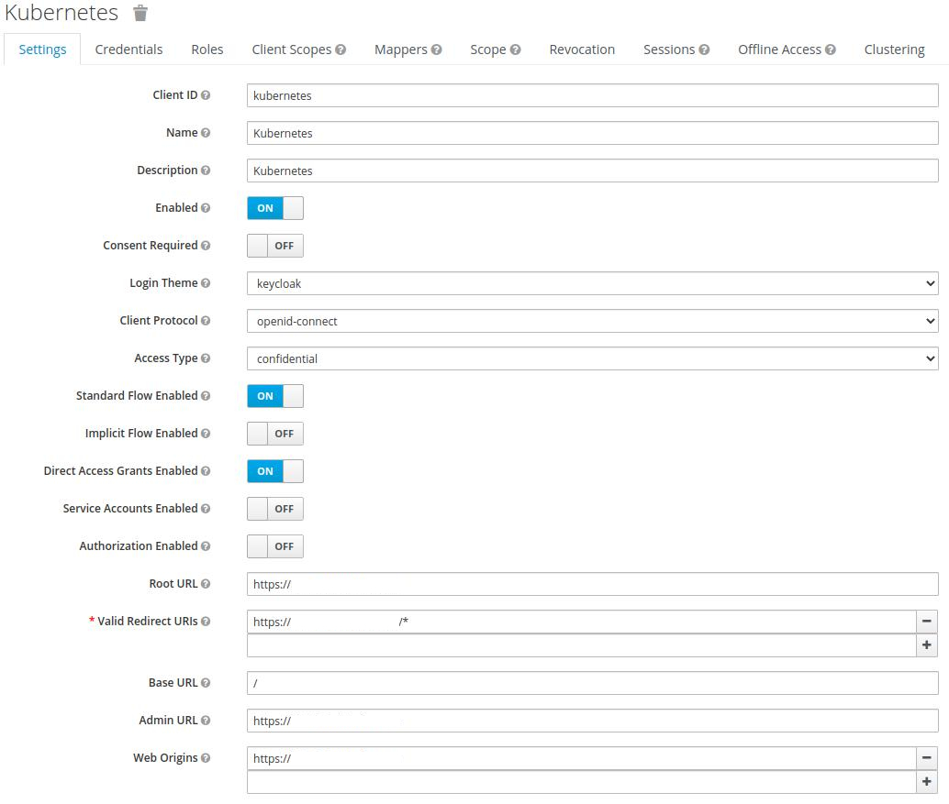949x804 pixels.
Task: Toggle the Enabled switch off
Action: [x=275, y=208]
